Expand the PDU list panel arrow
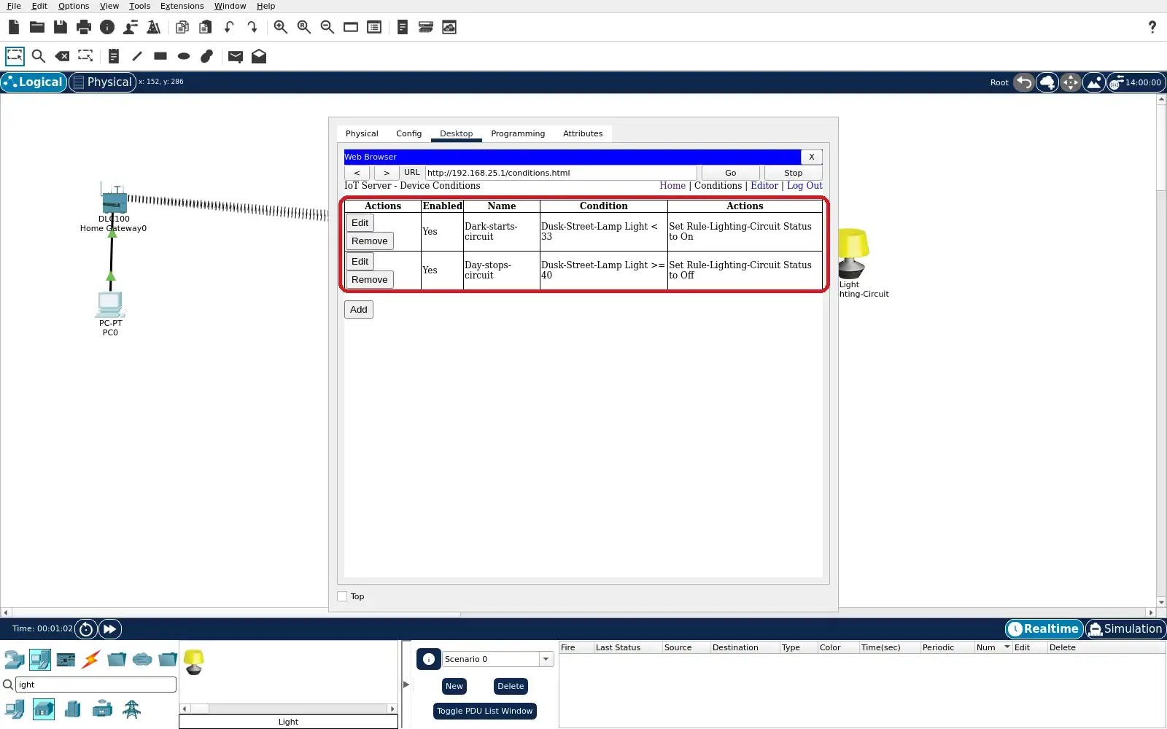The width and height of the screenshot is (1167, 729). click(406, 685)
